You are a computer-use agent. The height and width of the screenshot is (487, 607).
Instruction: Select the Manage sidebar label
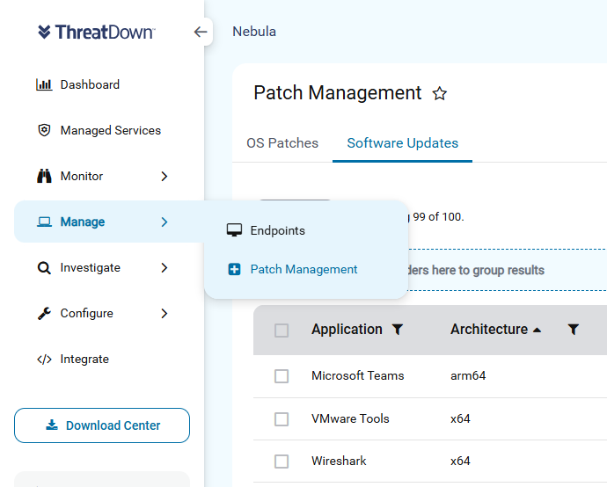[83, 222]
